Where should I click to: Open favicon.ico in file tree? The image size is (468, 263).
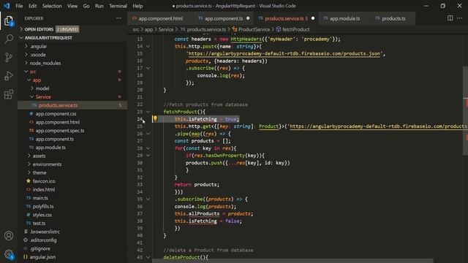pyautogui.click(x=44, y=181)
